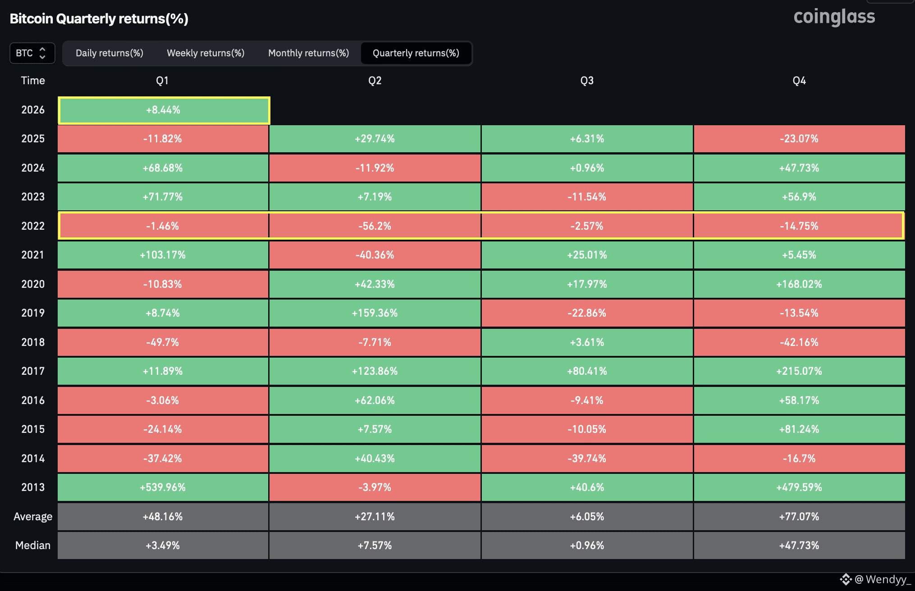The height and width of the screenshot is (591, 915).
Task: Click the Q4 column header
Action: coord(799,81)
